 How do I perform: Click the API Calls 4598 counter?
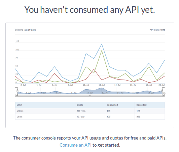[157, 30]
